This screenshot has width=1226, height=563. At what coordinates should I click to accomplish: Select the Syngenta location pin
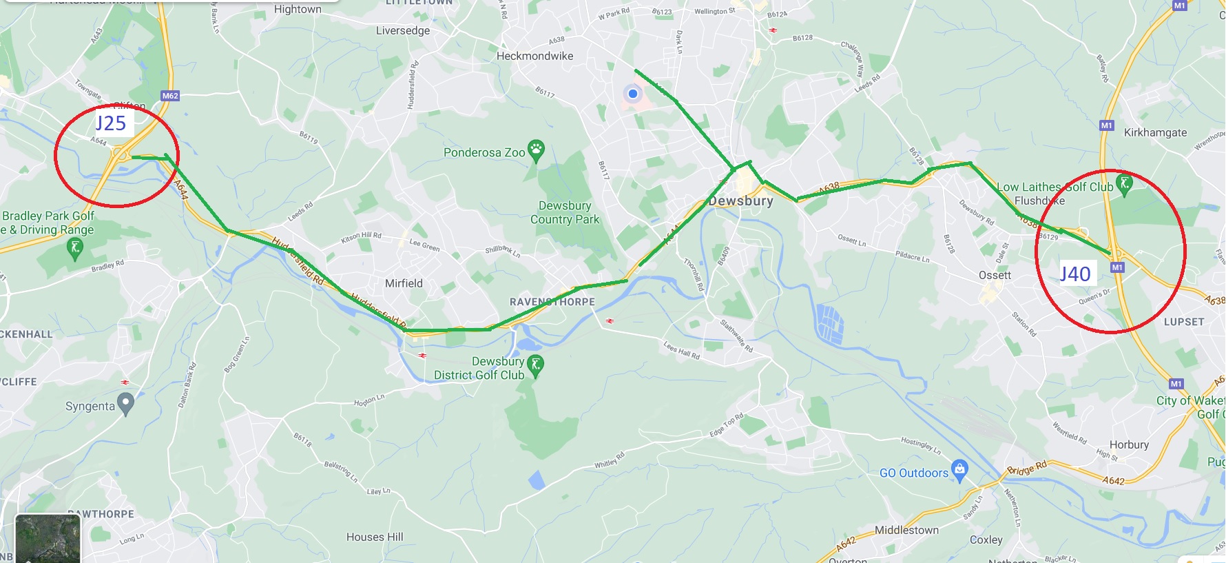(125, 404)
